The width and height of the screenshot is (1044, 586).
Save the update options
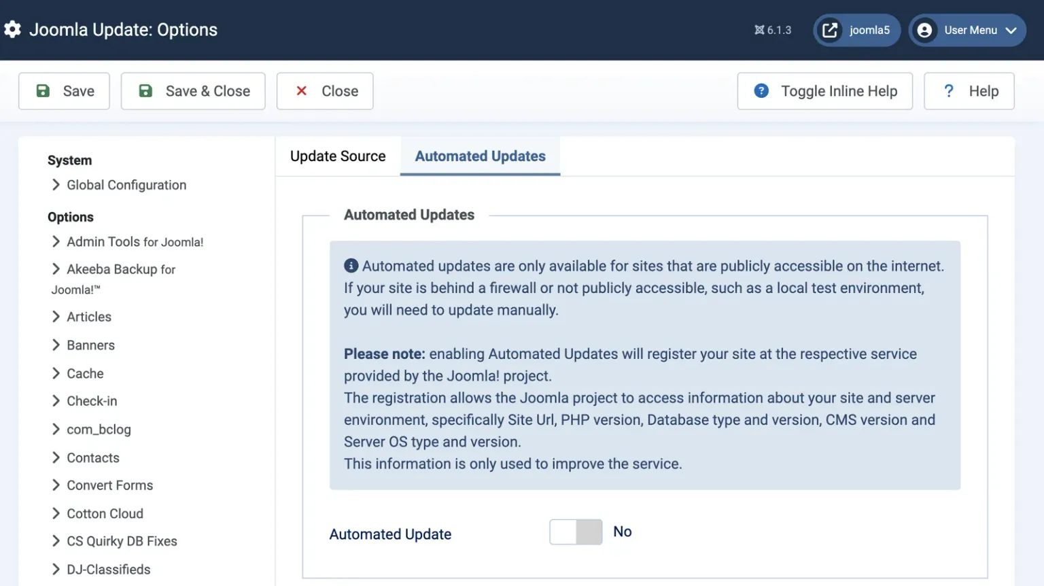click(x=64, y=91)
